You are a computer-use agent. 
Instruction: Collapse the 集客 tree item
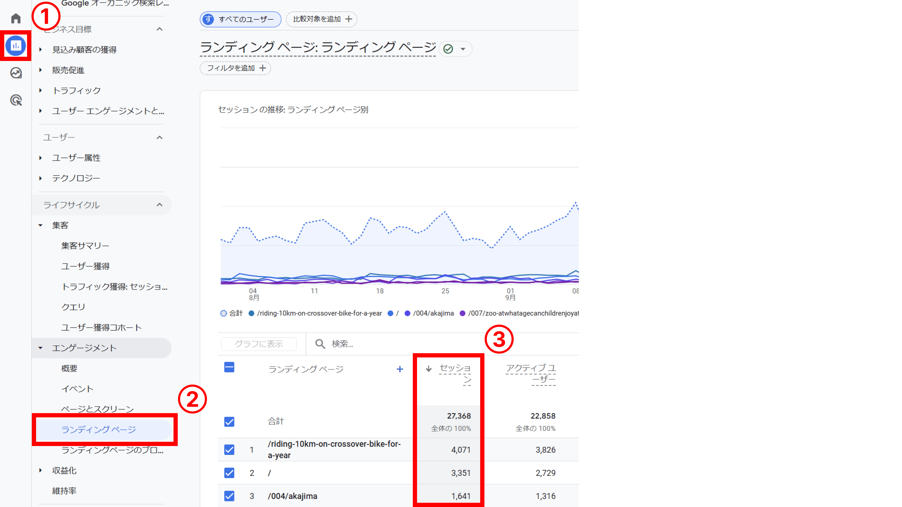click(41, 225)
